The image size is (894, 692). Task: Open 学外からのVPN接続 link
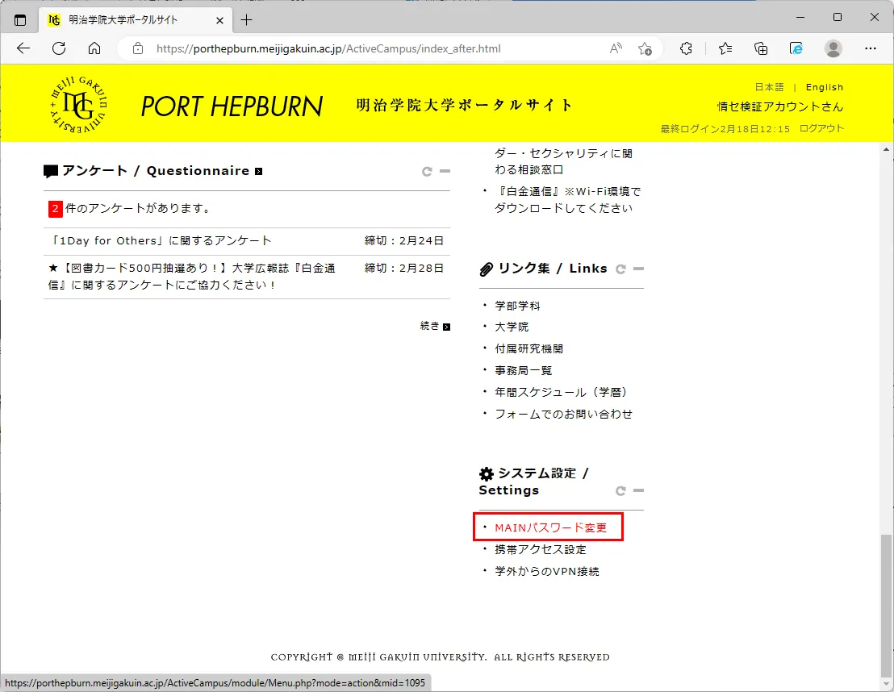pos(546,570)
